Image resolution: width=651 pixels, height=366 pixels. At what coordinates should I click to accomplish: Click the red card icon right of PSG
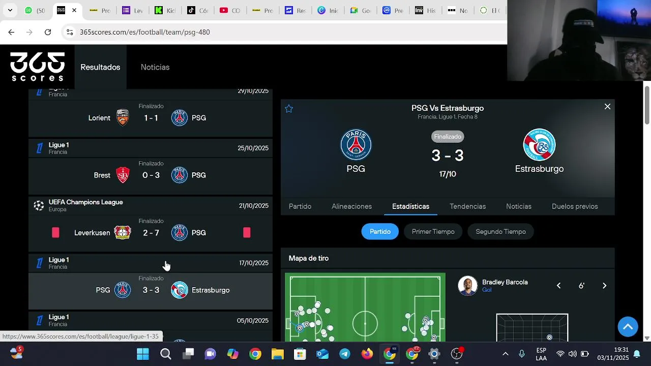pos(247,232)
